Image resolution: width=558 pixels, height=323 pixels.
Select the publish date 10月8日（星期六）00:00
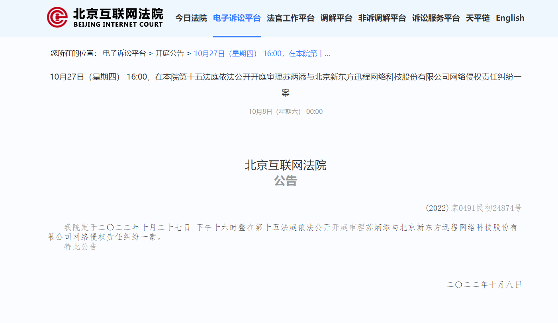pos(286,112)
